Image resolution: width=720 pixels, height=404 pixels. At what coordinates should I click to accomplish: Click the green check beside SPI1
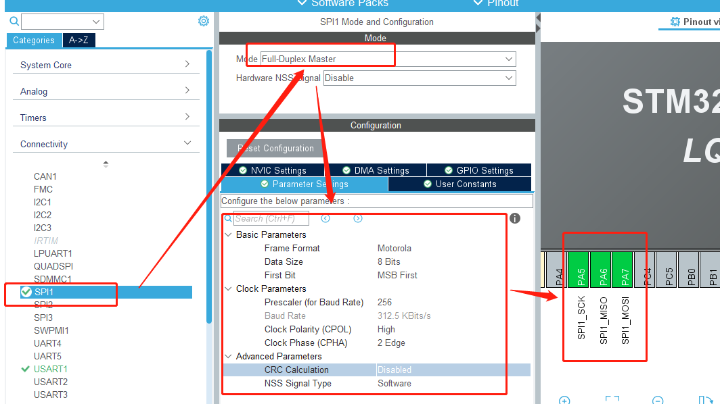(x=26, y=292)
